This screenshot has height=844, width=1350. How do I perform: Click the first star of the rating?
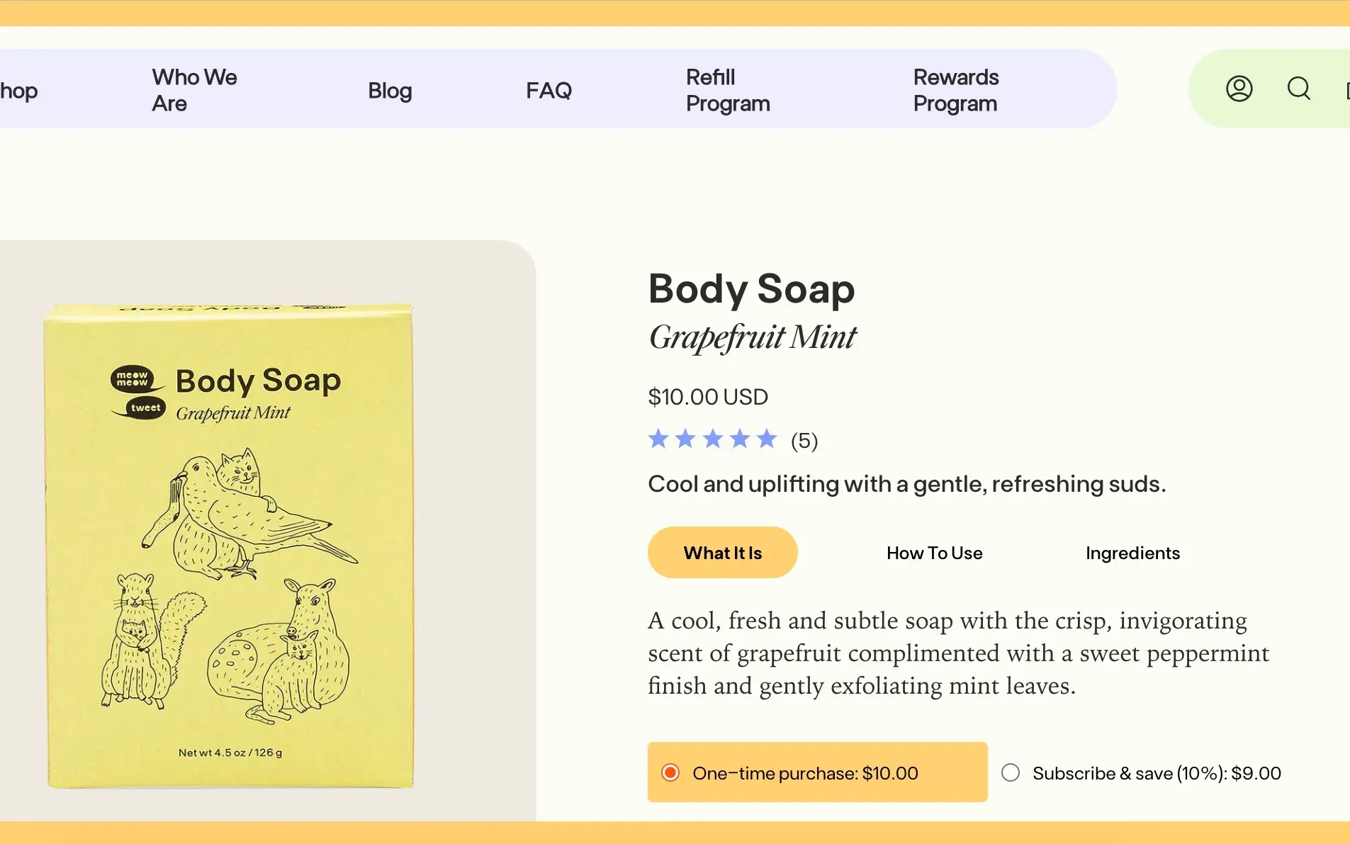click(x=658, y=439)
